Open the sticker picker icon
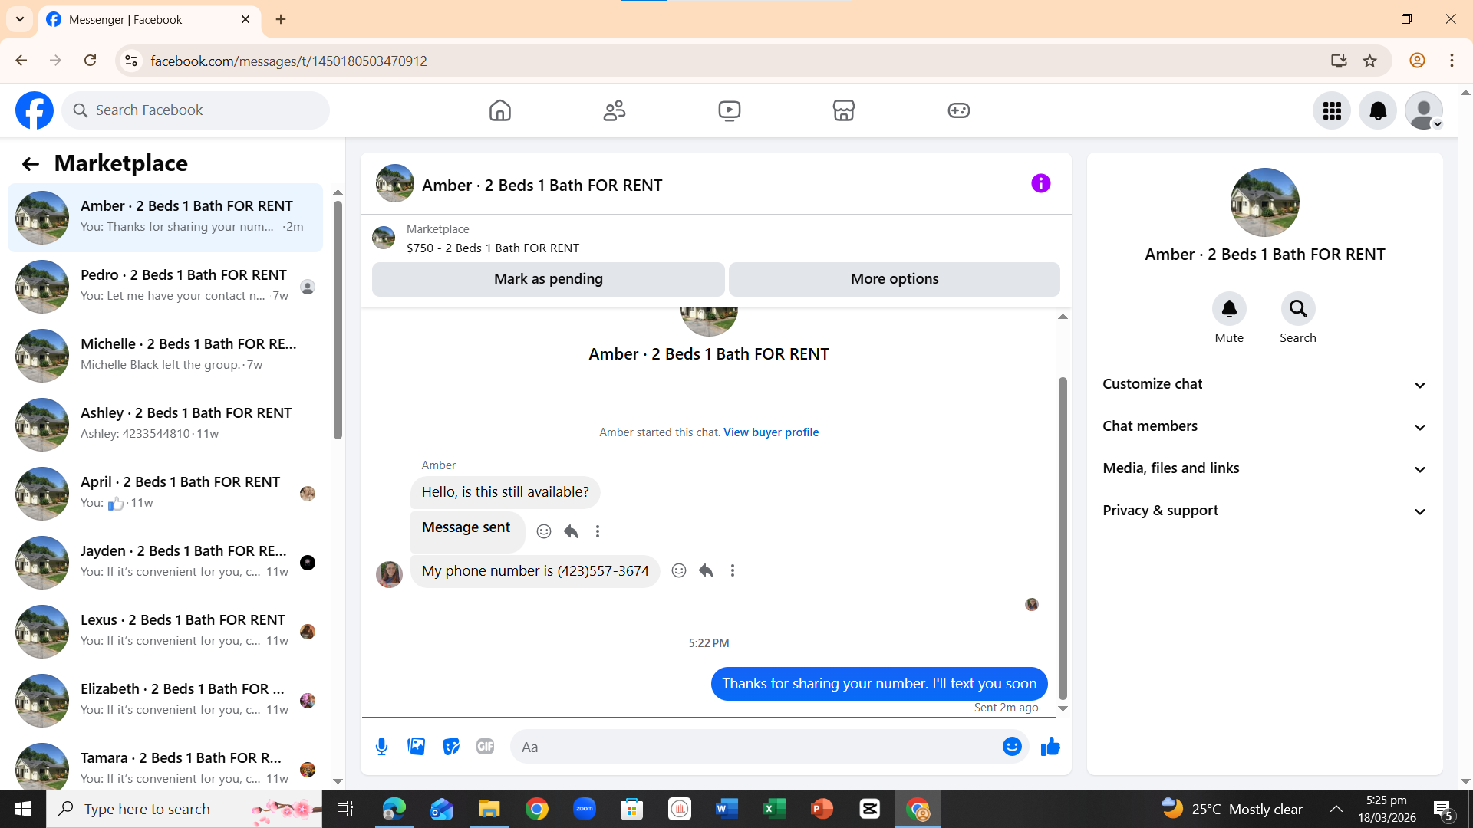This screenshot has width=1473, height=828. click(450, 747)
